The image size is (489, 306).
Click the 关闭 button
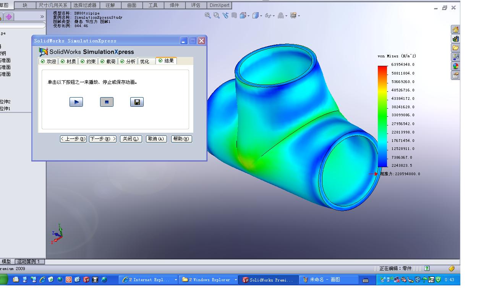pos(131,139)
